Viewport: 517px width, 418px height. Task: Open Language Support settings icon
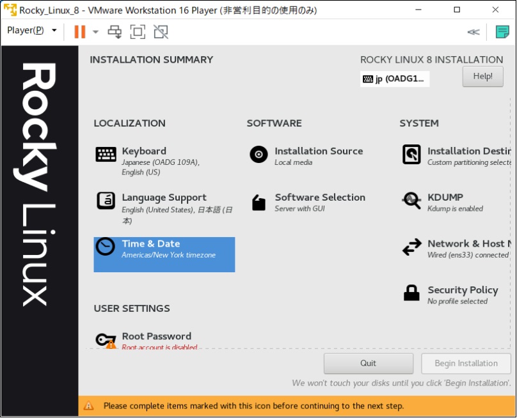click(106, 200)
